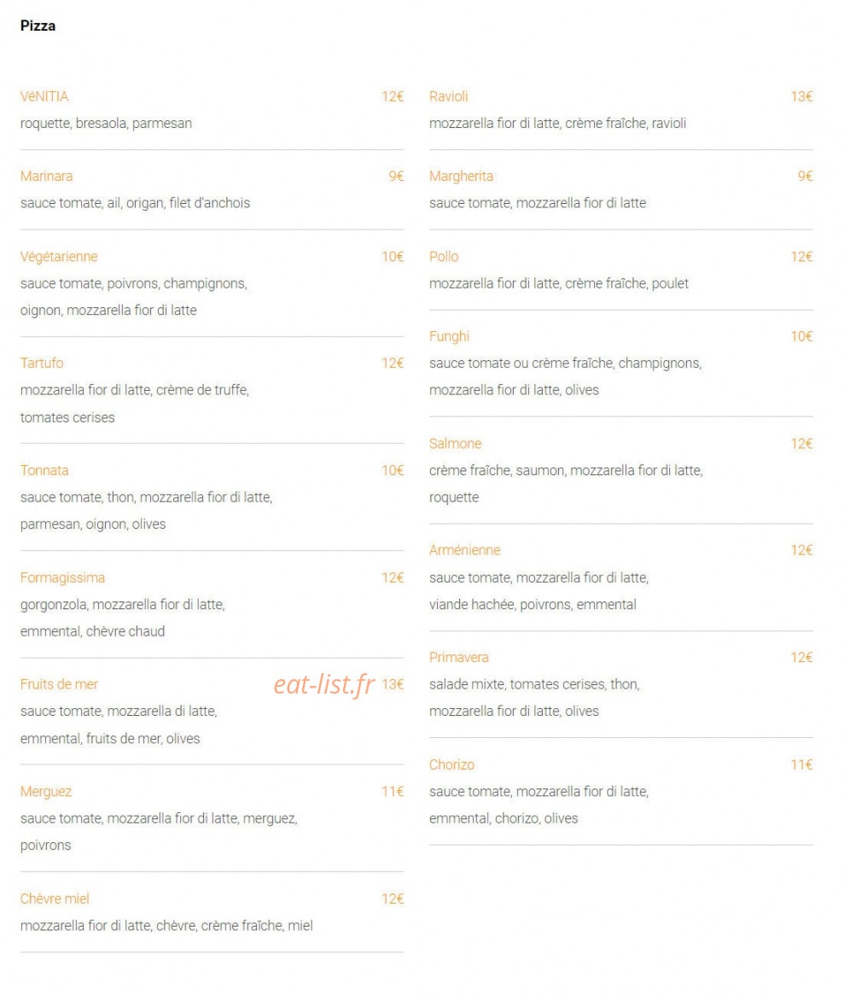Open the Merguez pizza entry

[45, 792]
